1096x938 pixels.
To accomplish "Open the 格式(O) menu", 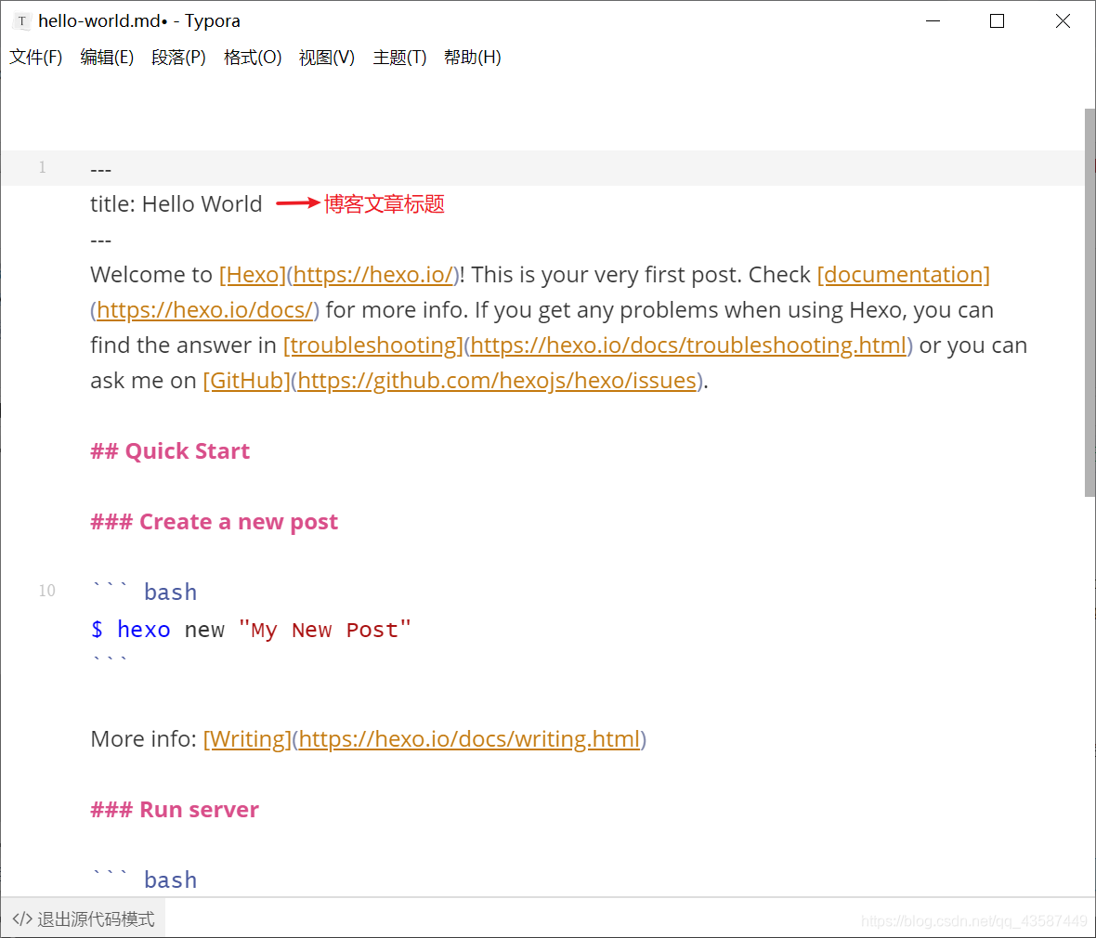I will pyautogui.click(x=253, y=58).
